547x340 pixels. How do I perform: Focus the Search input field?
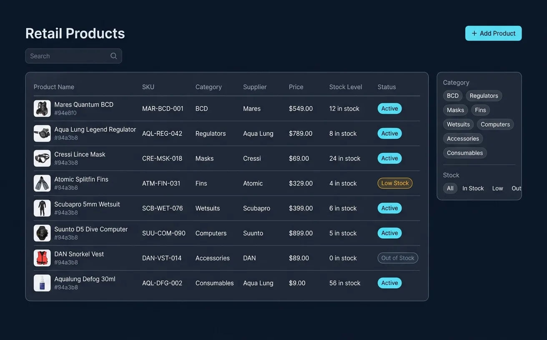coord(73,56)
